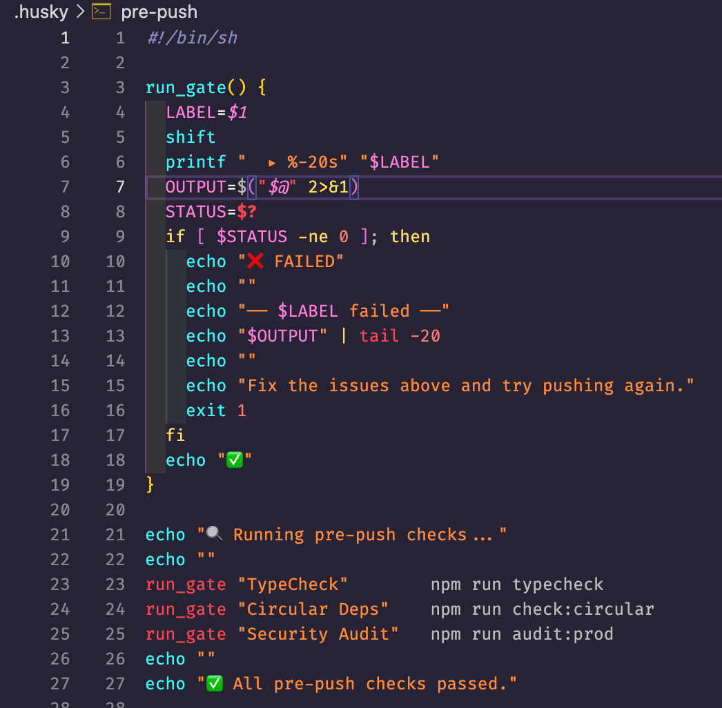The height and width of the screenshot is (708, 722).
Task: Click the empty echo "" on line 26
Action: click(181, 659)
